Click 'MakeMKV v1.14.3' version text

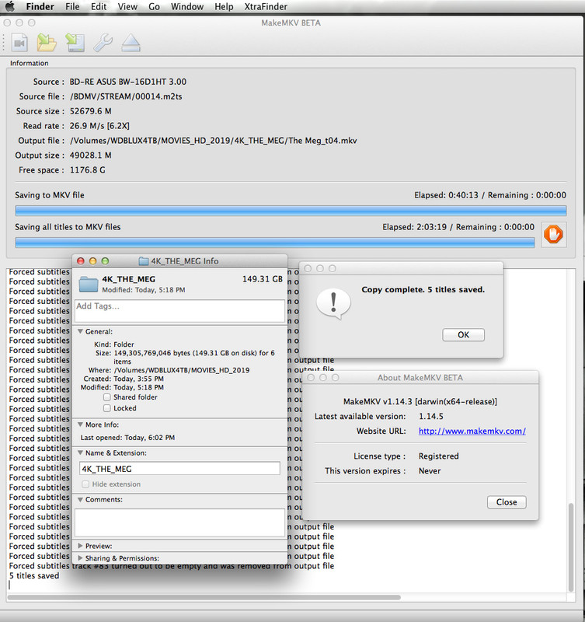click(x=378, y=401)
